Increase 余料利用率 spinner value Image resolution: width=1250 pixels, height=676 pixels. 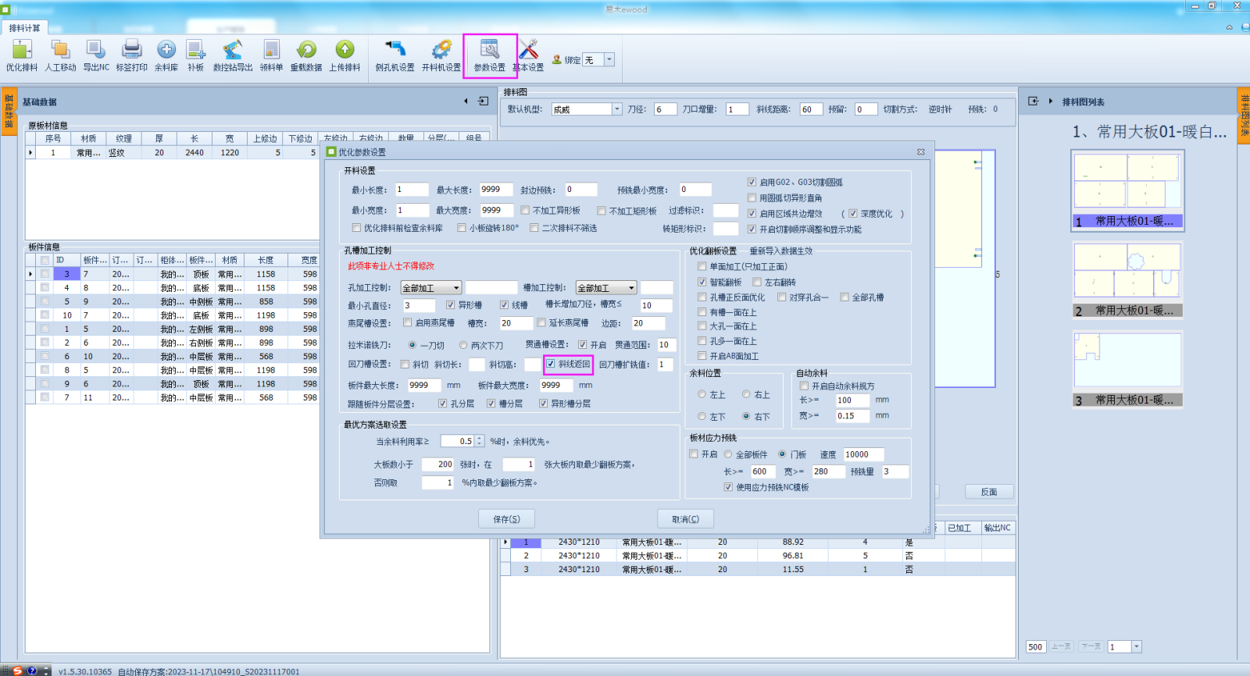click(x=480, y=438)
